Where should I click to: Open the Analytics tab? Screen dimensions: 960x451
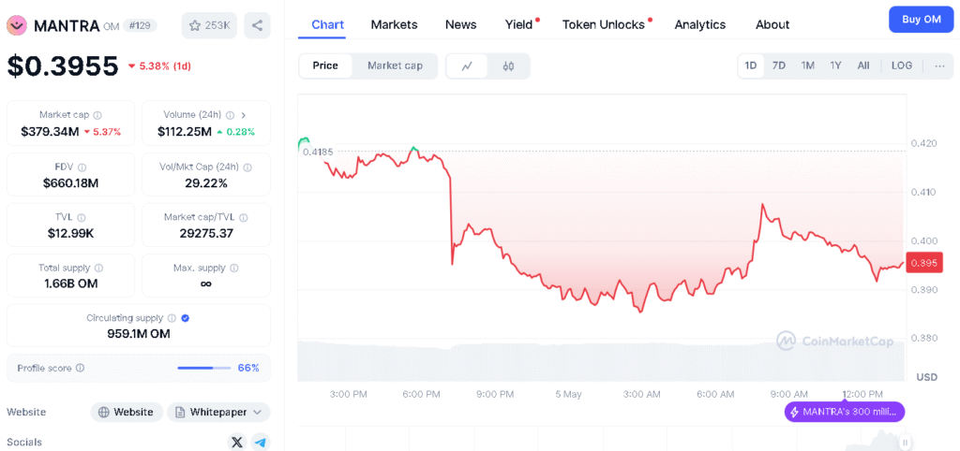click(700, 24)
